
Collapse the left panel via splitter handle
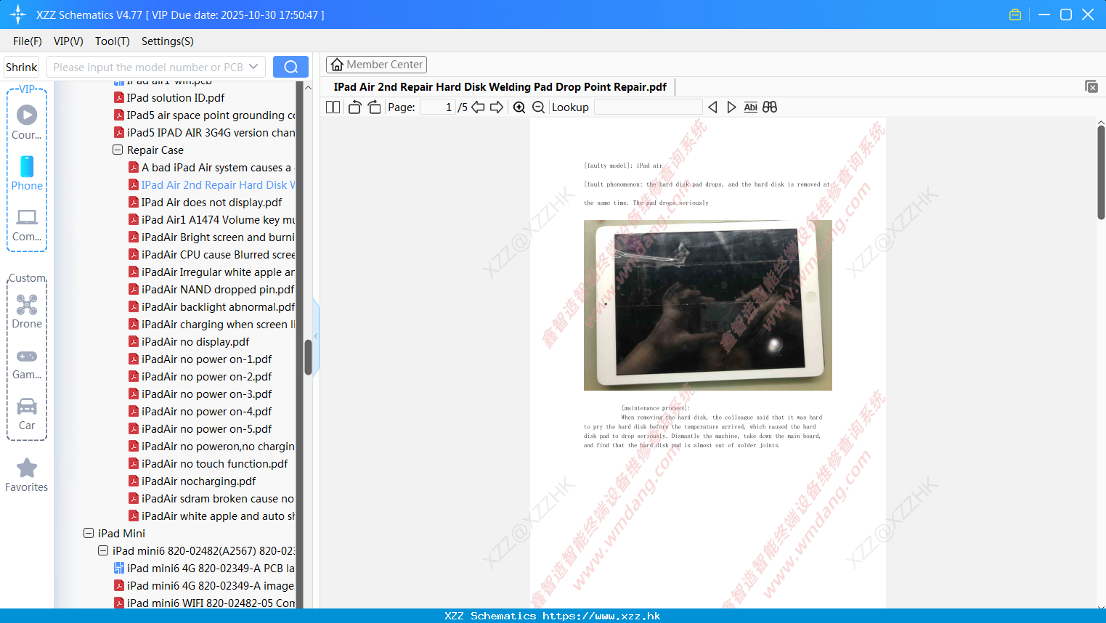[x=316, y=335]
